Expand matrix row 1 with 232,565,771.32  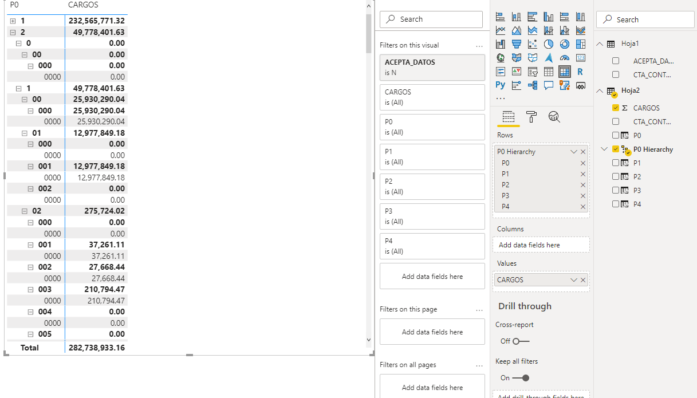click(x=13, y=21)
